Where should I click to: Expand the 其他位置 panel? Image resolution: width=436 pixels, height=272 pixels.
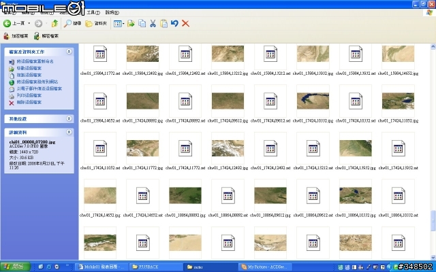(69, 119)
